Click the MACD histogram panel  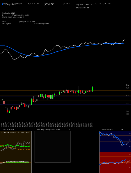(x=16, y=163)
